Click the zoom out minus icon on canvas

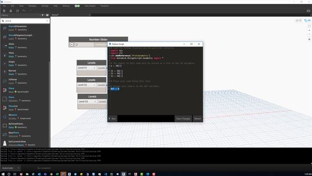coord(309,34)
